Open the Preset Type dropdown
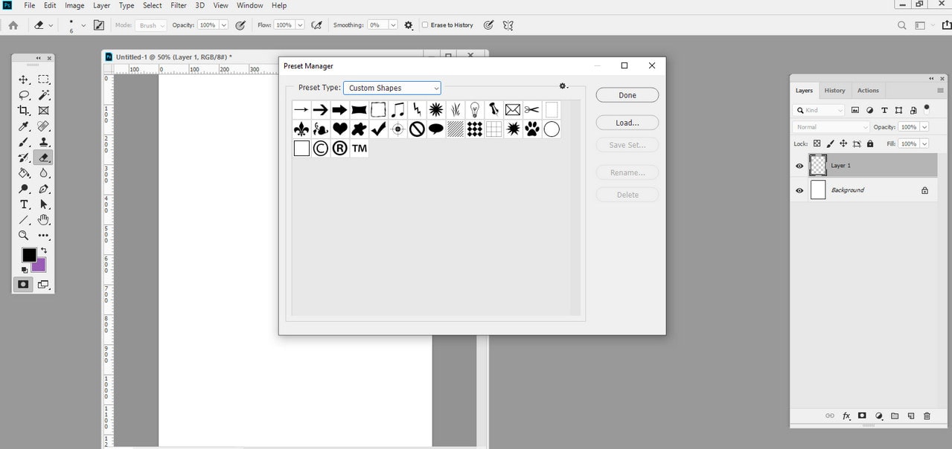The image size is (952, 449). click(x=392, y=88)
